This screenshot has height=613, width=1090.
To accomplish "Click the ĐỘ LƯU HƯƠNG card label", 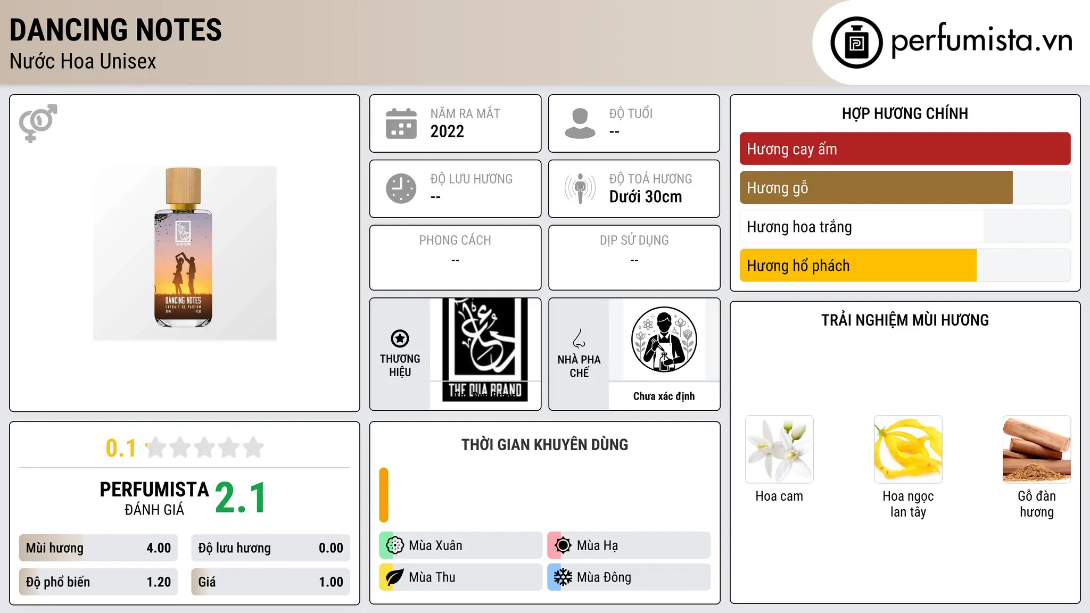I will pyautogui.click(x=471, y=179).
